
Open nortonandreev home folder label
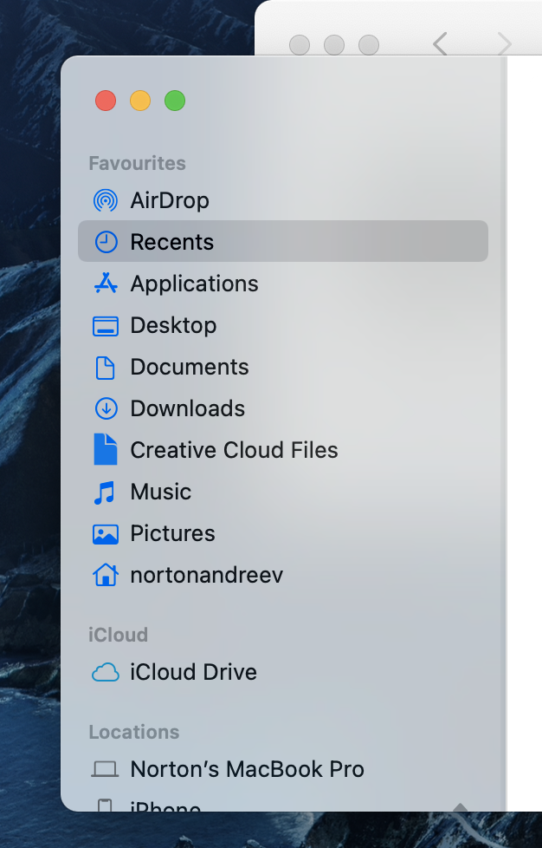pyautogui.click(x=207, y=576)
